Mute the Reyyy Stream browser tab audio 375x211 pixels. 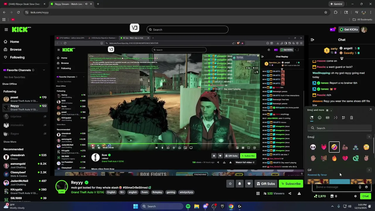coord(86,4)
